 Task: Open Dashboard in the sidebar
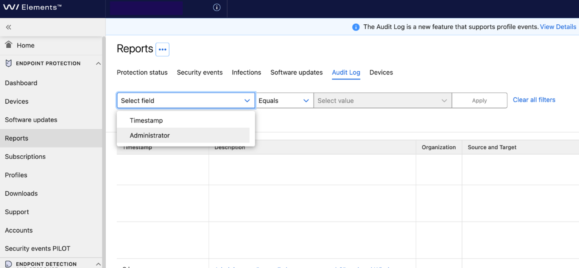pos(51,83)
